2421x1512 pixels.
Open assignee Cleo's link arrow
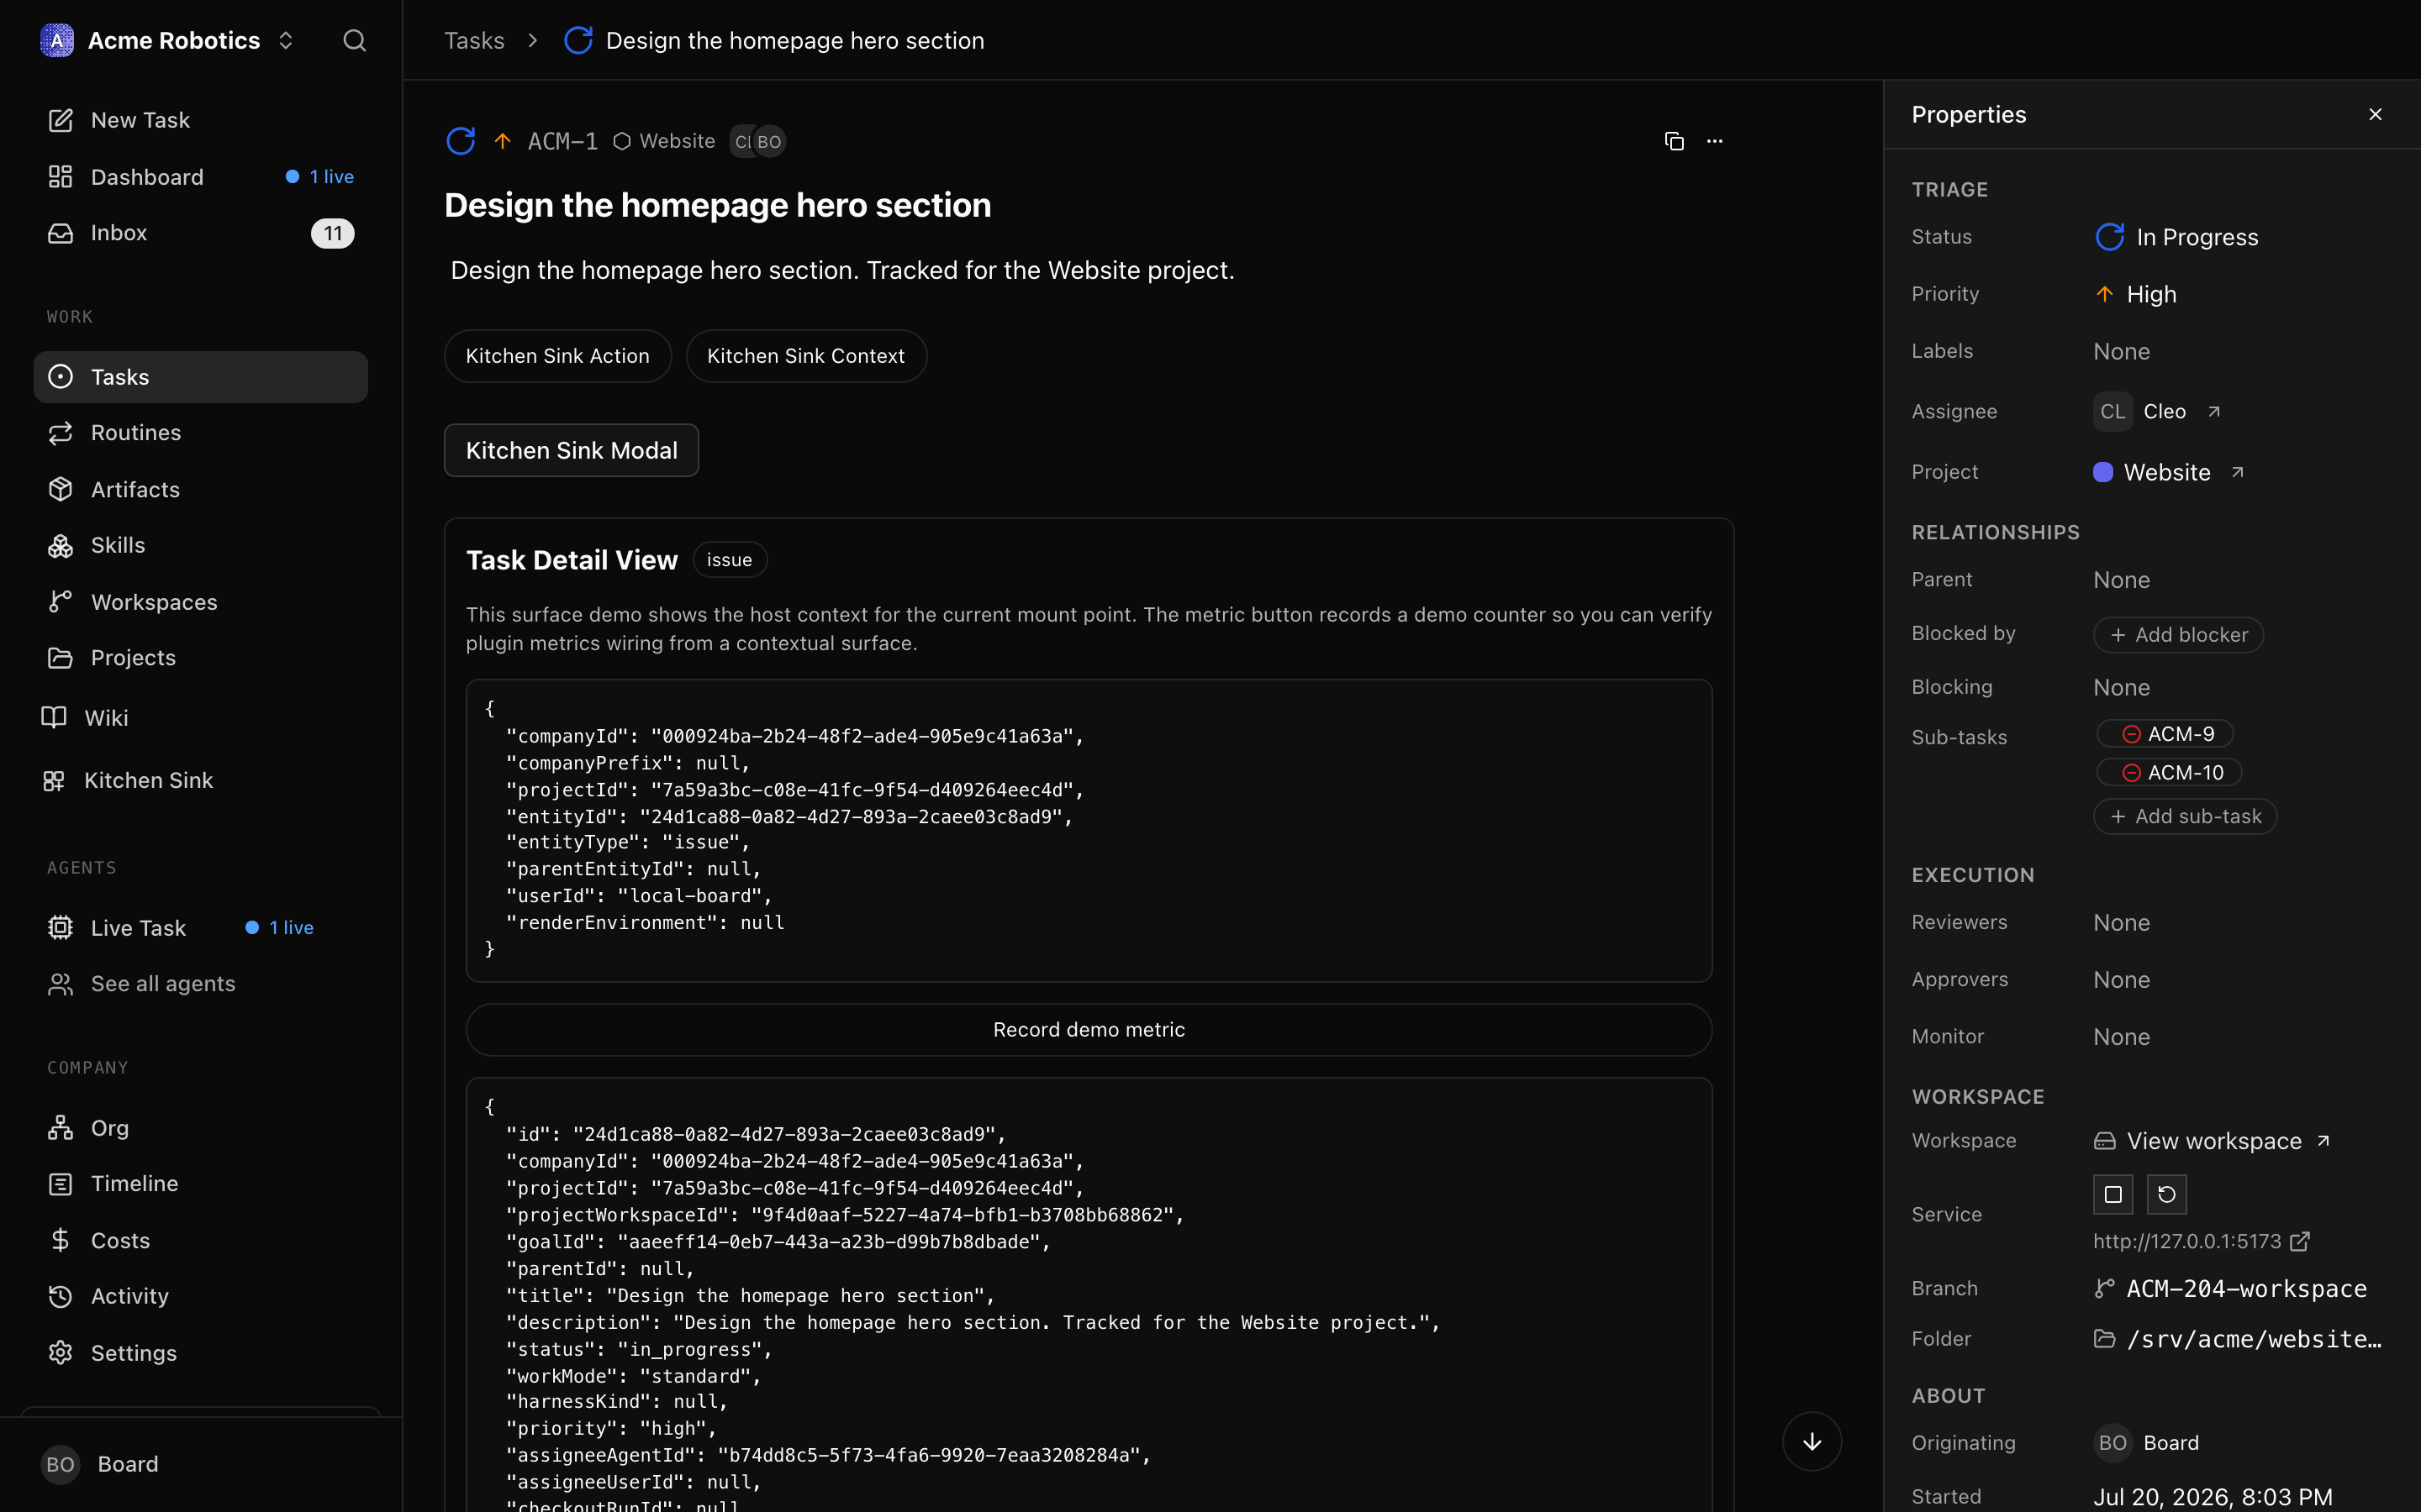(x=2214, y=411)
